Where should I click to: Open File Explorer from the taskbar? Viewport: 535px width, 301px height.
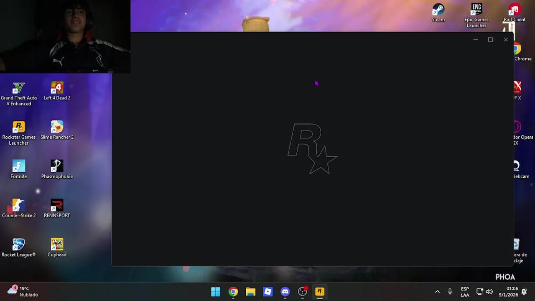coord(250,291)
